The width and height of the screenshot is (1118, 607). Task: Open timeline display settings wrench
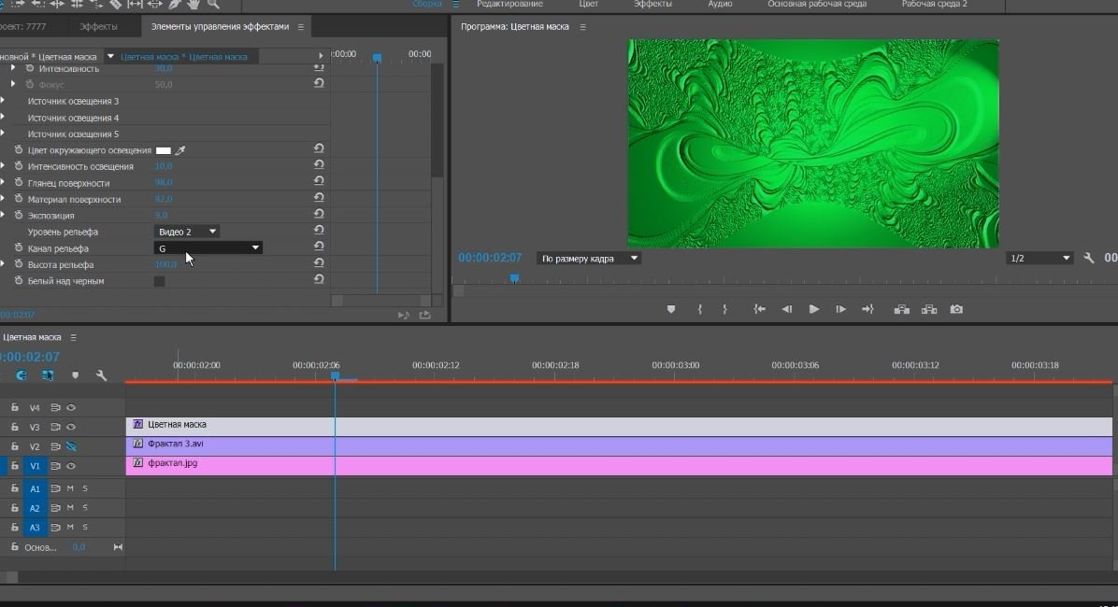pos(101,375)
